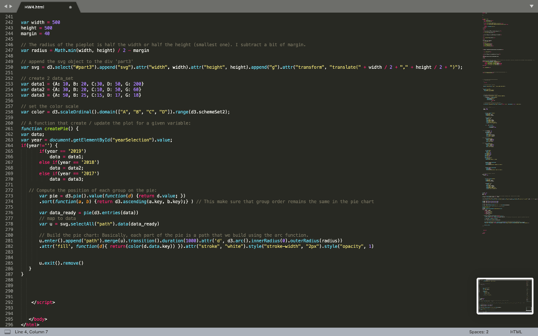The width and height of the screenshot is (538, 336).
Task: Click the closing "</body>" tag
Action: [38, 319]
